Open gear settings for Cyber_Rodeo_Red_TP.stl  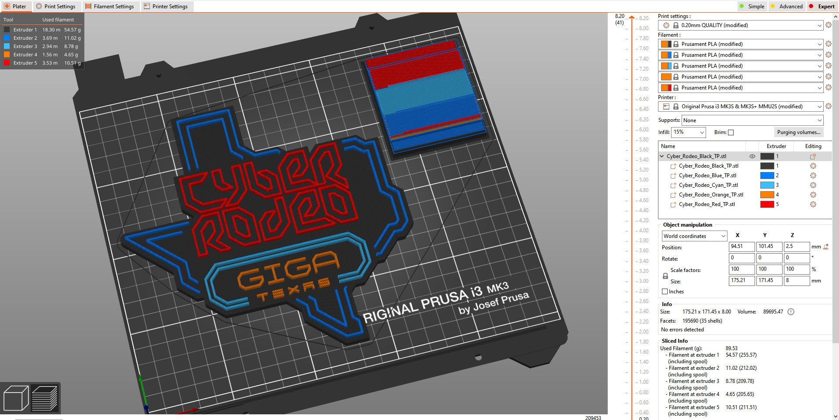(x=813, y=204)
